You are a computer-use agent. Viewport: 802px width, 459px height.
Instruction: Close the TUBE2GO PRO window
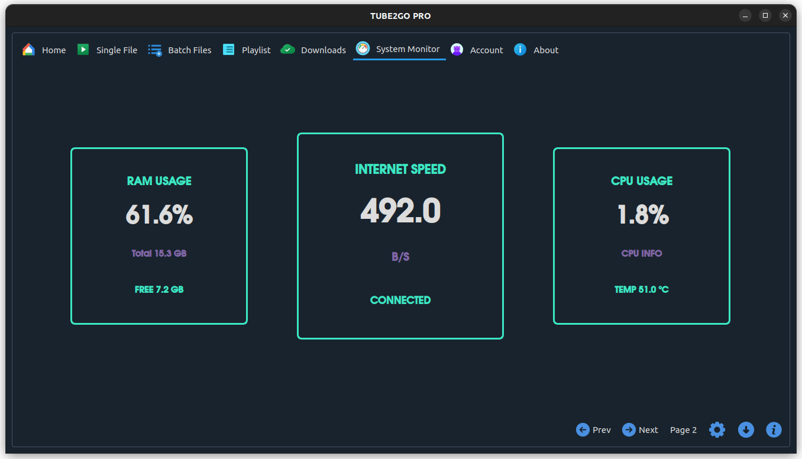point(785,15)
